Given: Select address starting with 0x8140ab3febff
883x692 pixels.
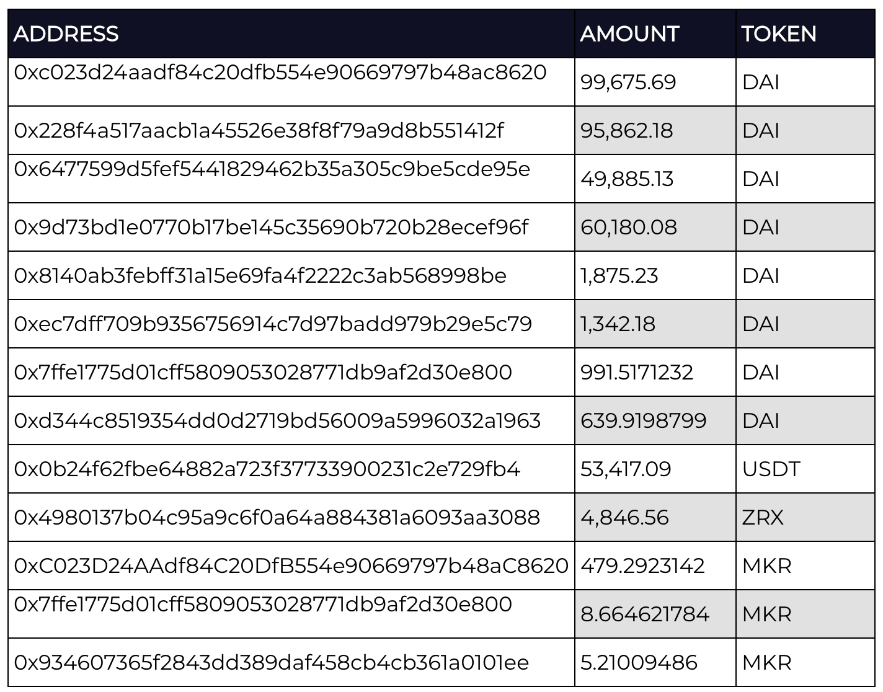Looking at the screenshot, I should tap(260, 275).
